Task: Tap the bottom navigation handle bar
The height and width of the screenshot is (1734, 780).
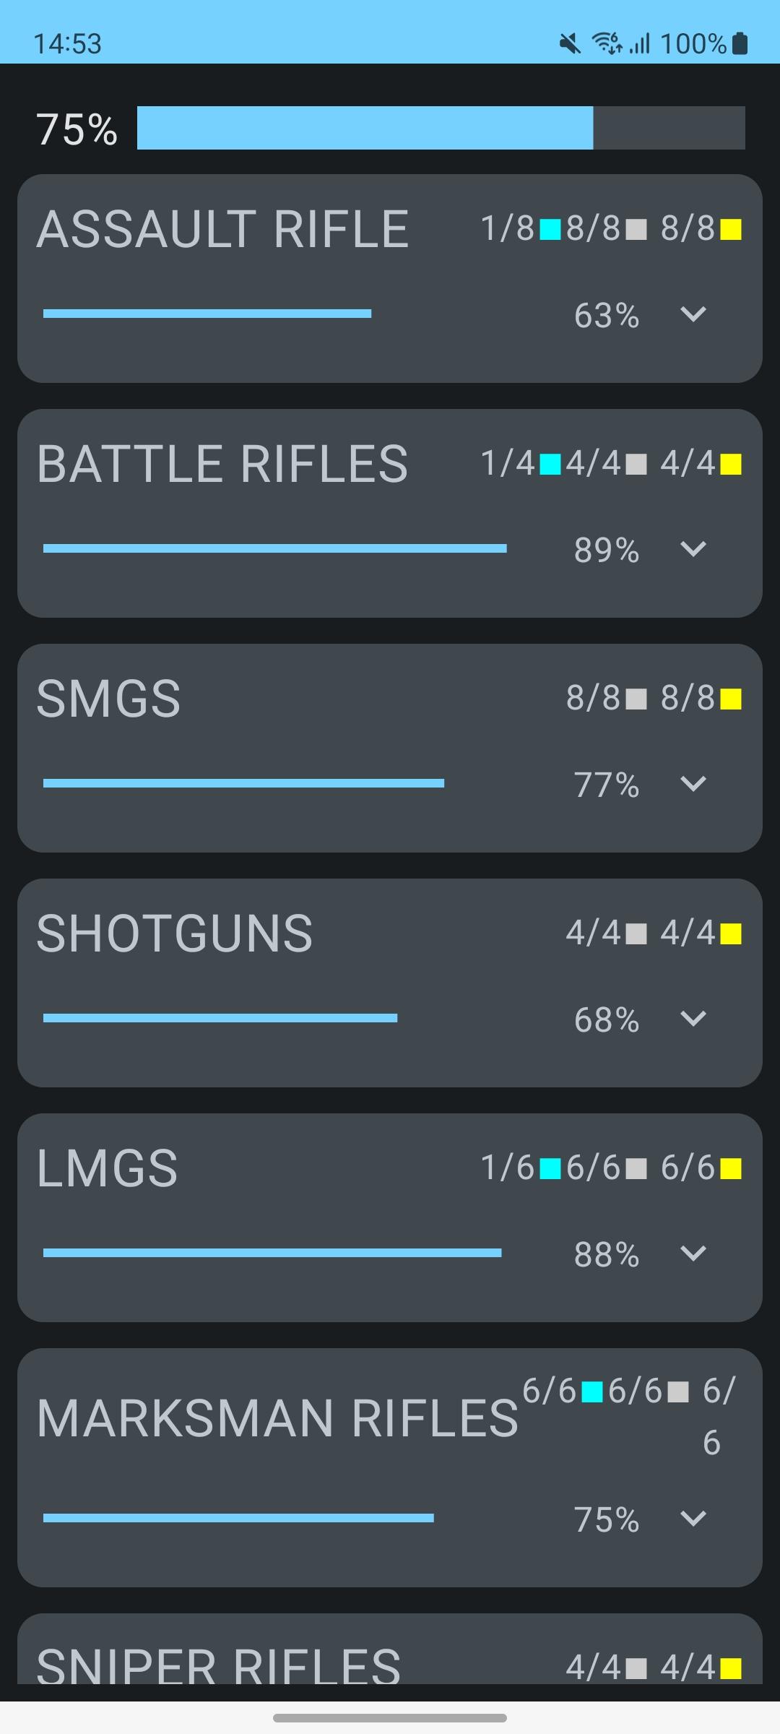Action: tap(390, 1718)
